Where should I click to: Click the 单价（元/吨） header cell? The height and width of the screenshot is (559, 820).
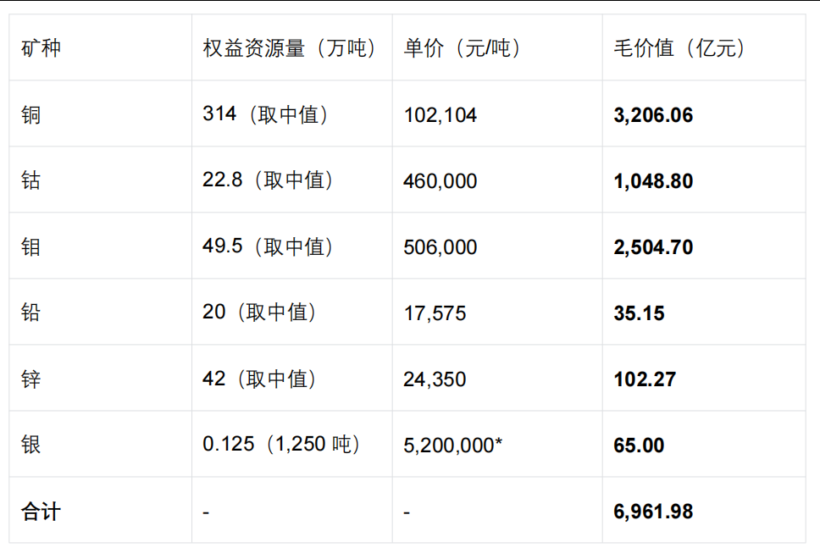(463, 48)
